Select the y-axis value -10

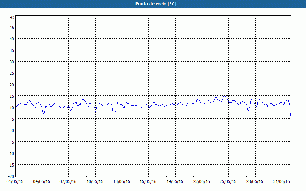[11, 154]
